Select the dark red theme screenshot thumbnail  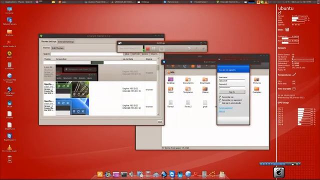77,72
